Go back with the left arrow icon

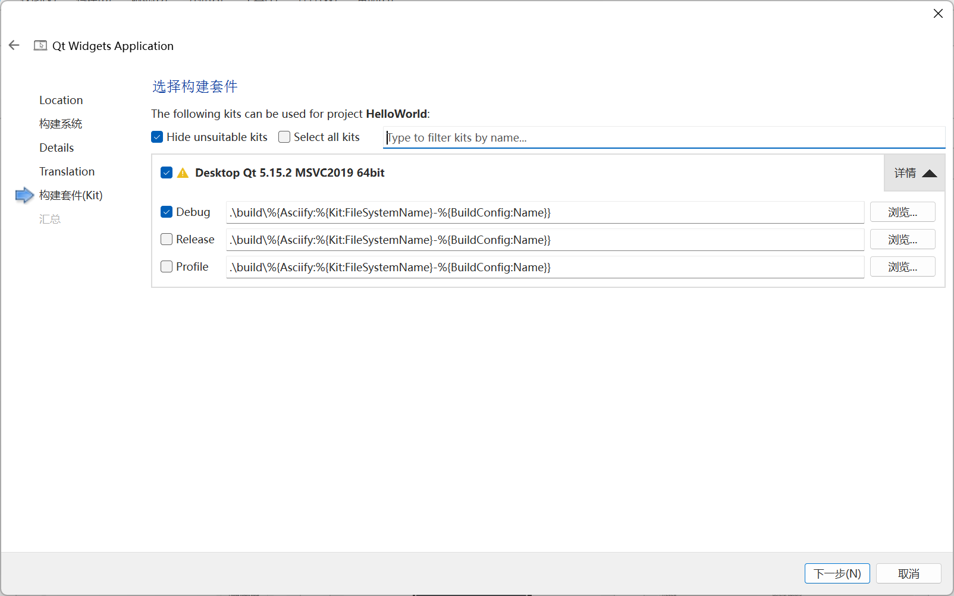pos(14,45)
